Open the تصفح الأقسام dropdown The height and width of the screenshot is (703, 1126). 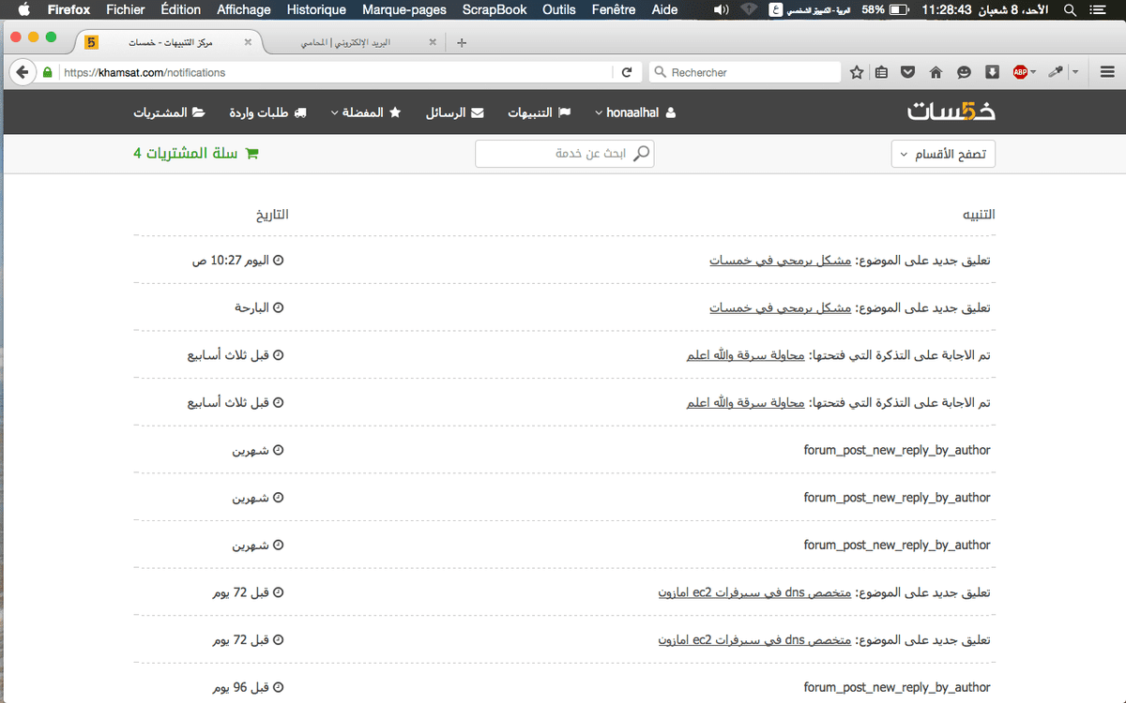point(942,153)
